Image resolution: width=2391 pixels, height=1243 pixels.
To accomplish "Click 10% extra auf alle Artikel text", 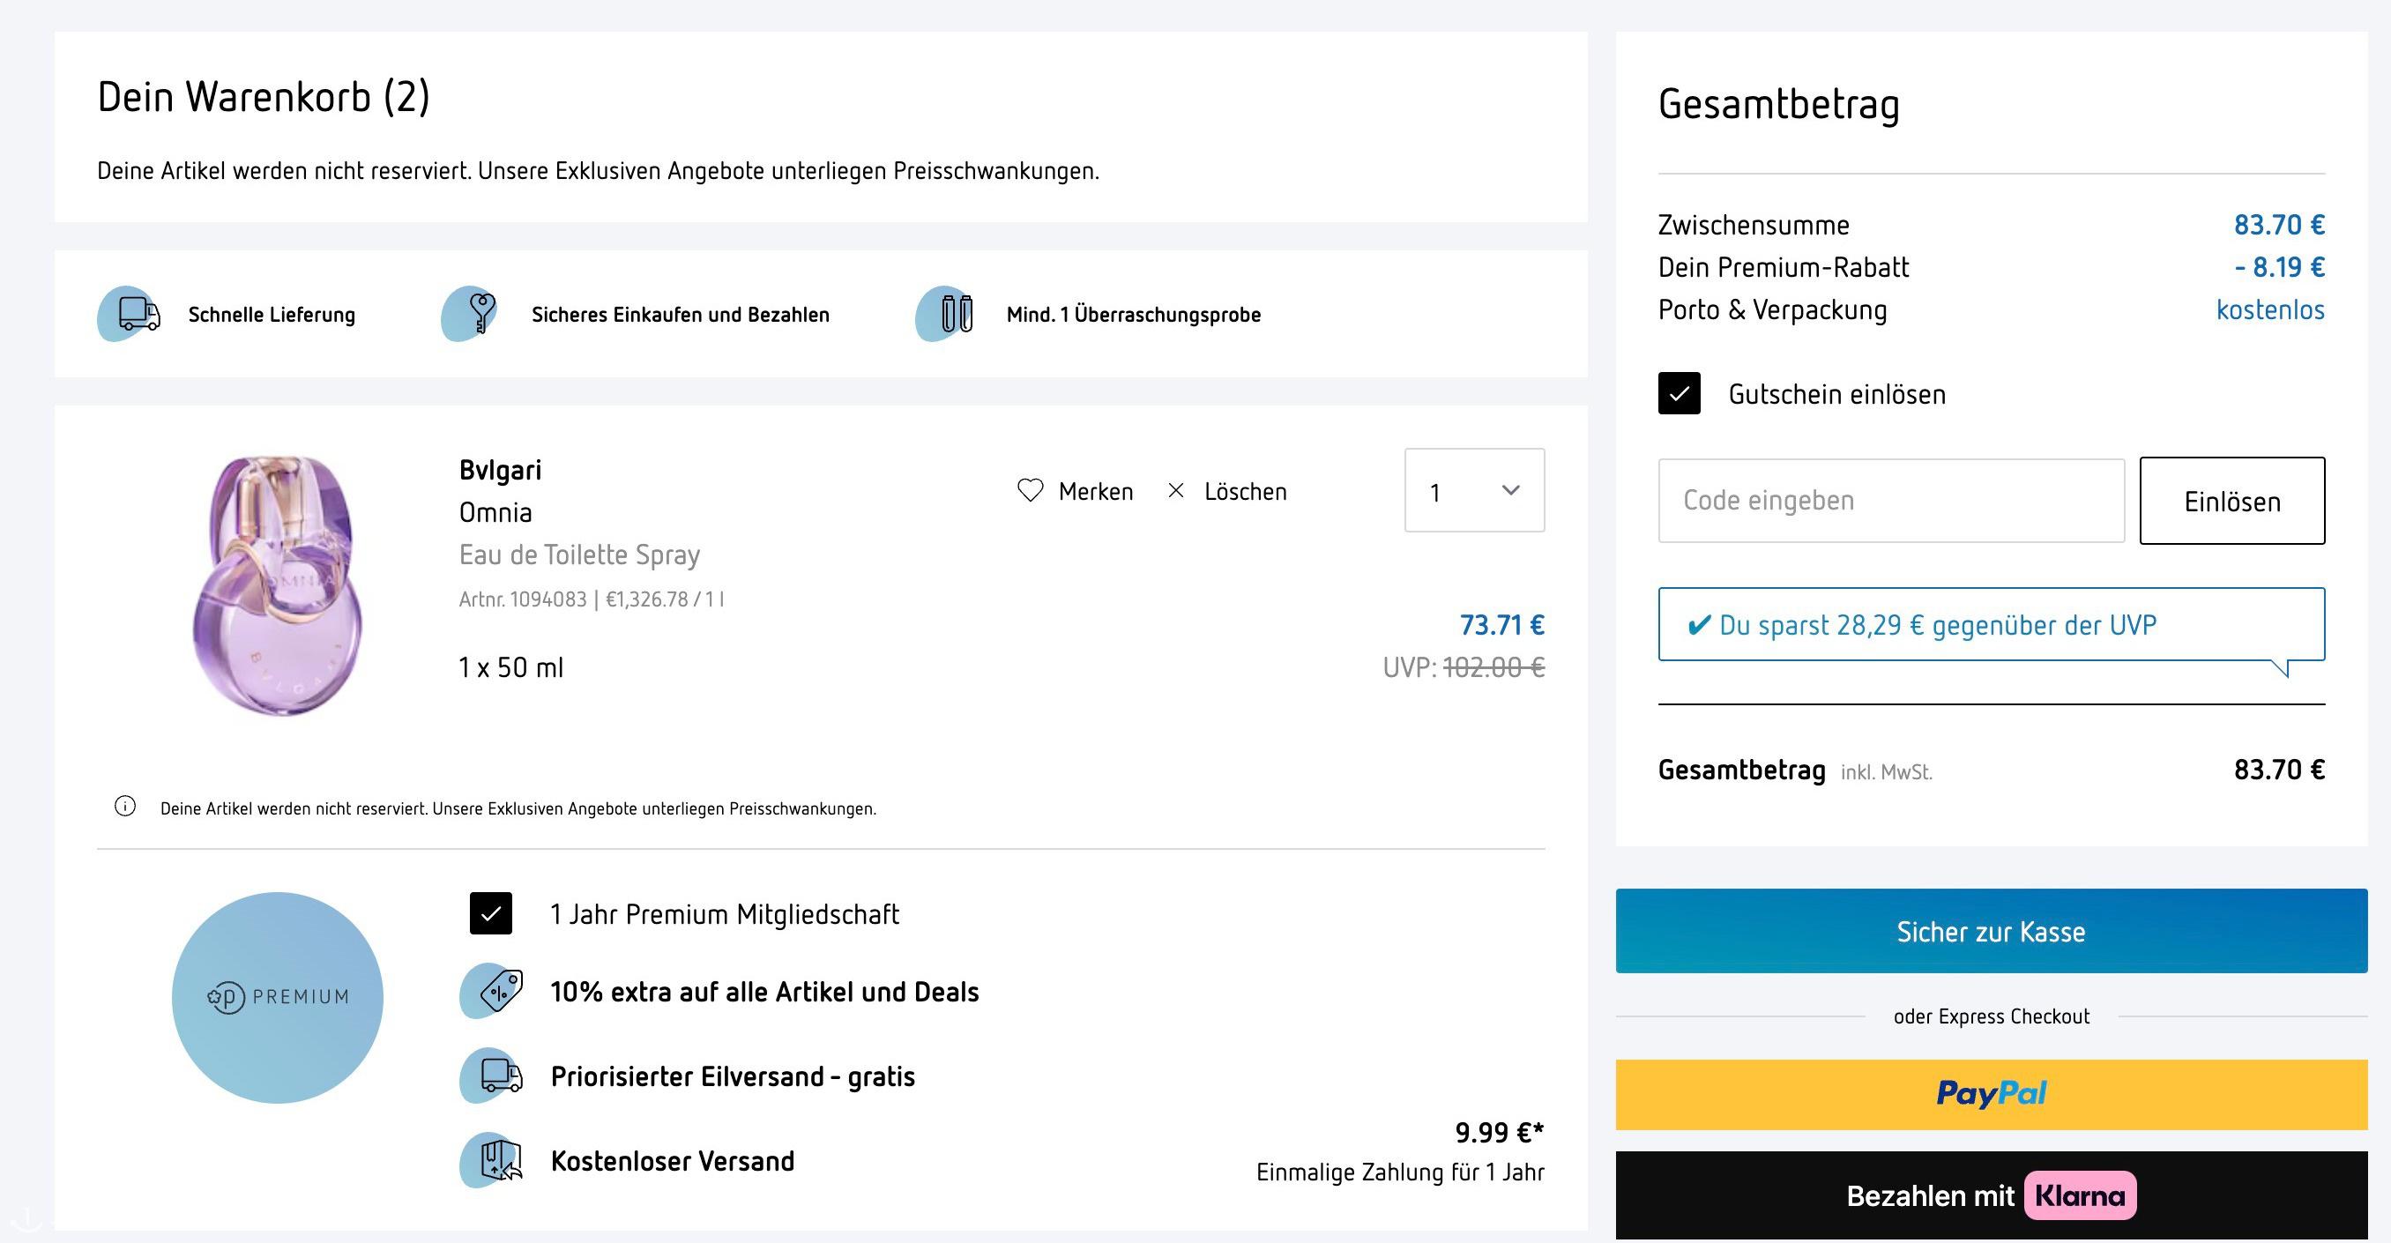I will tap(765, 992).
